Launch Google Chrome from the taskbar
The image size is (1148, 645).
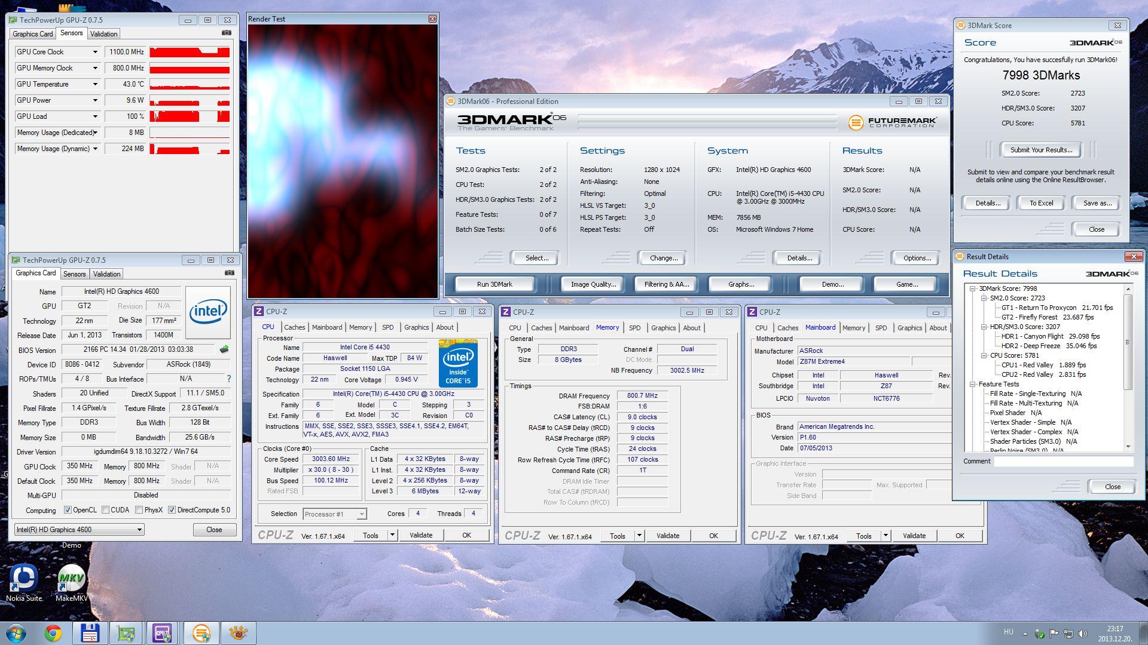coord(53,633)
